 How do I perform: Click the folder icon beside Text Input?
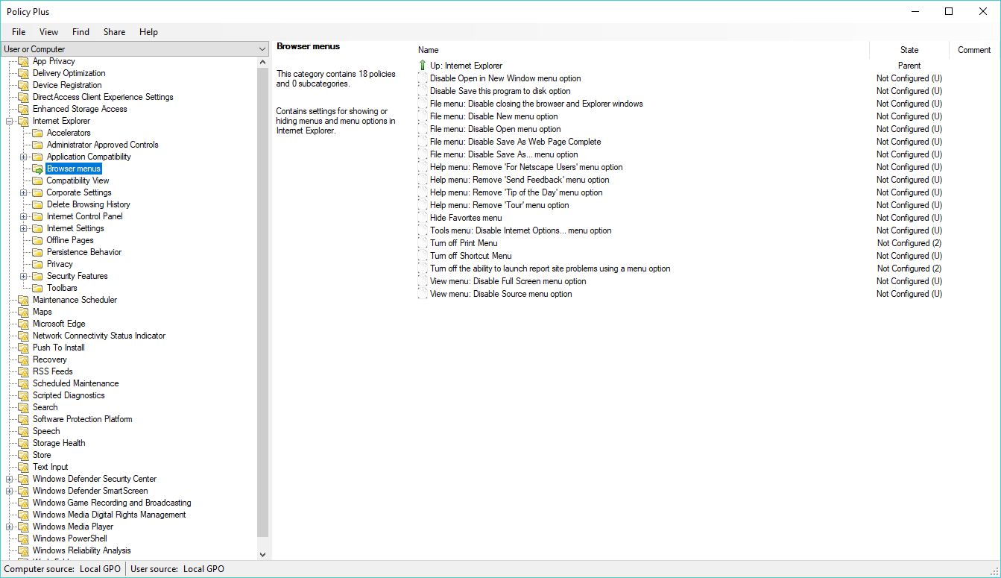[23, 467]
